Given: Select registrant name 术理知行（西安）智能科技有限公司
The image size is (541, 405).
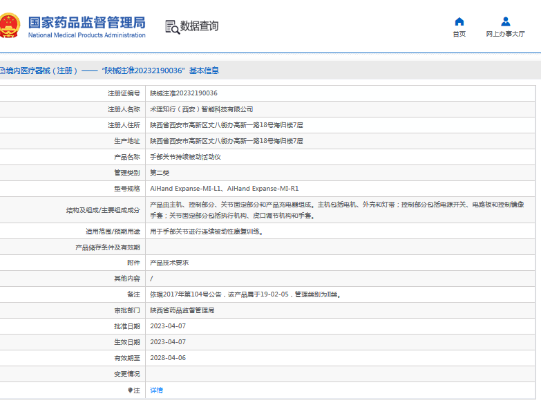Looking at the screenshot, I should 202,109.
